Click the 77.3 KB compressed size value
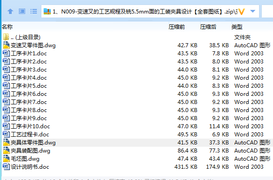This screenshot has width=273, height=180. pos(219,151)
